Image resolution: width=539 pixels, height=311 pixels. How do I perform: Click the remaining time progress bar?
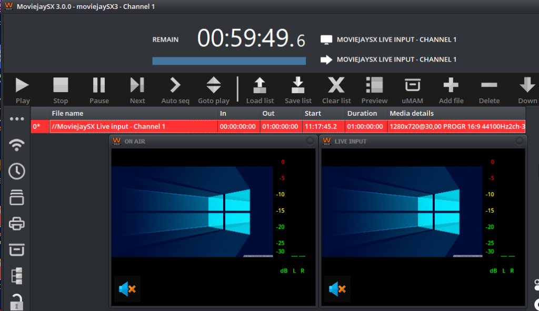[229, 61]
